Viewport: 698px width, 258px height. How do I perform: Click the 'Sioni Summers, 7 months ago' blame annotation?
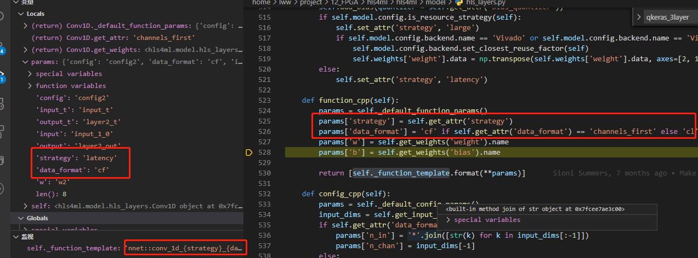click(609, 173)
